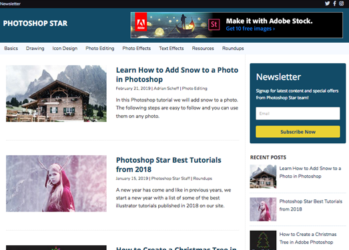This screenshot has width=349, height=250.
Task: Go to Photoshop Star home logo
Action: pyautogui.click(x=35, y=23)
